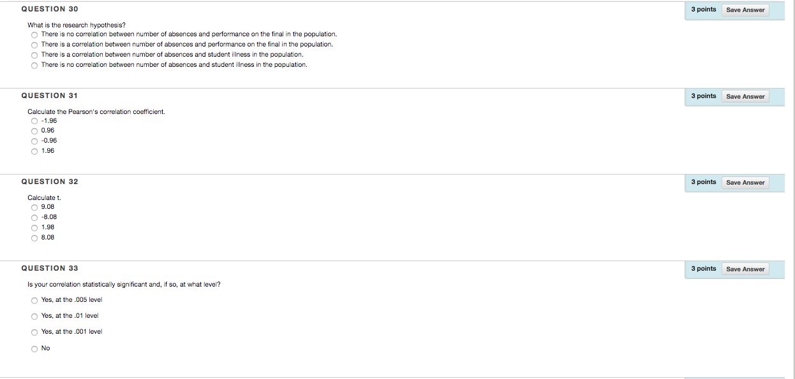Pick 8.08 as the t value
Image resolution: width=795 pixels, height=379 pixels.
click(34, 238)
